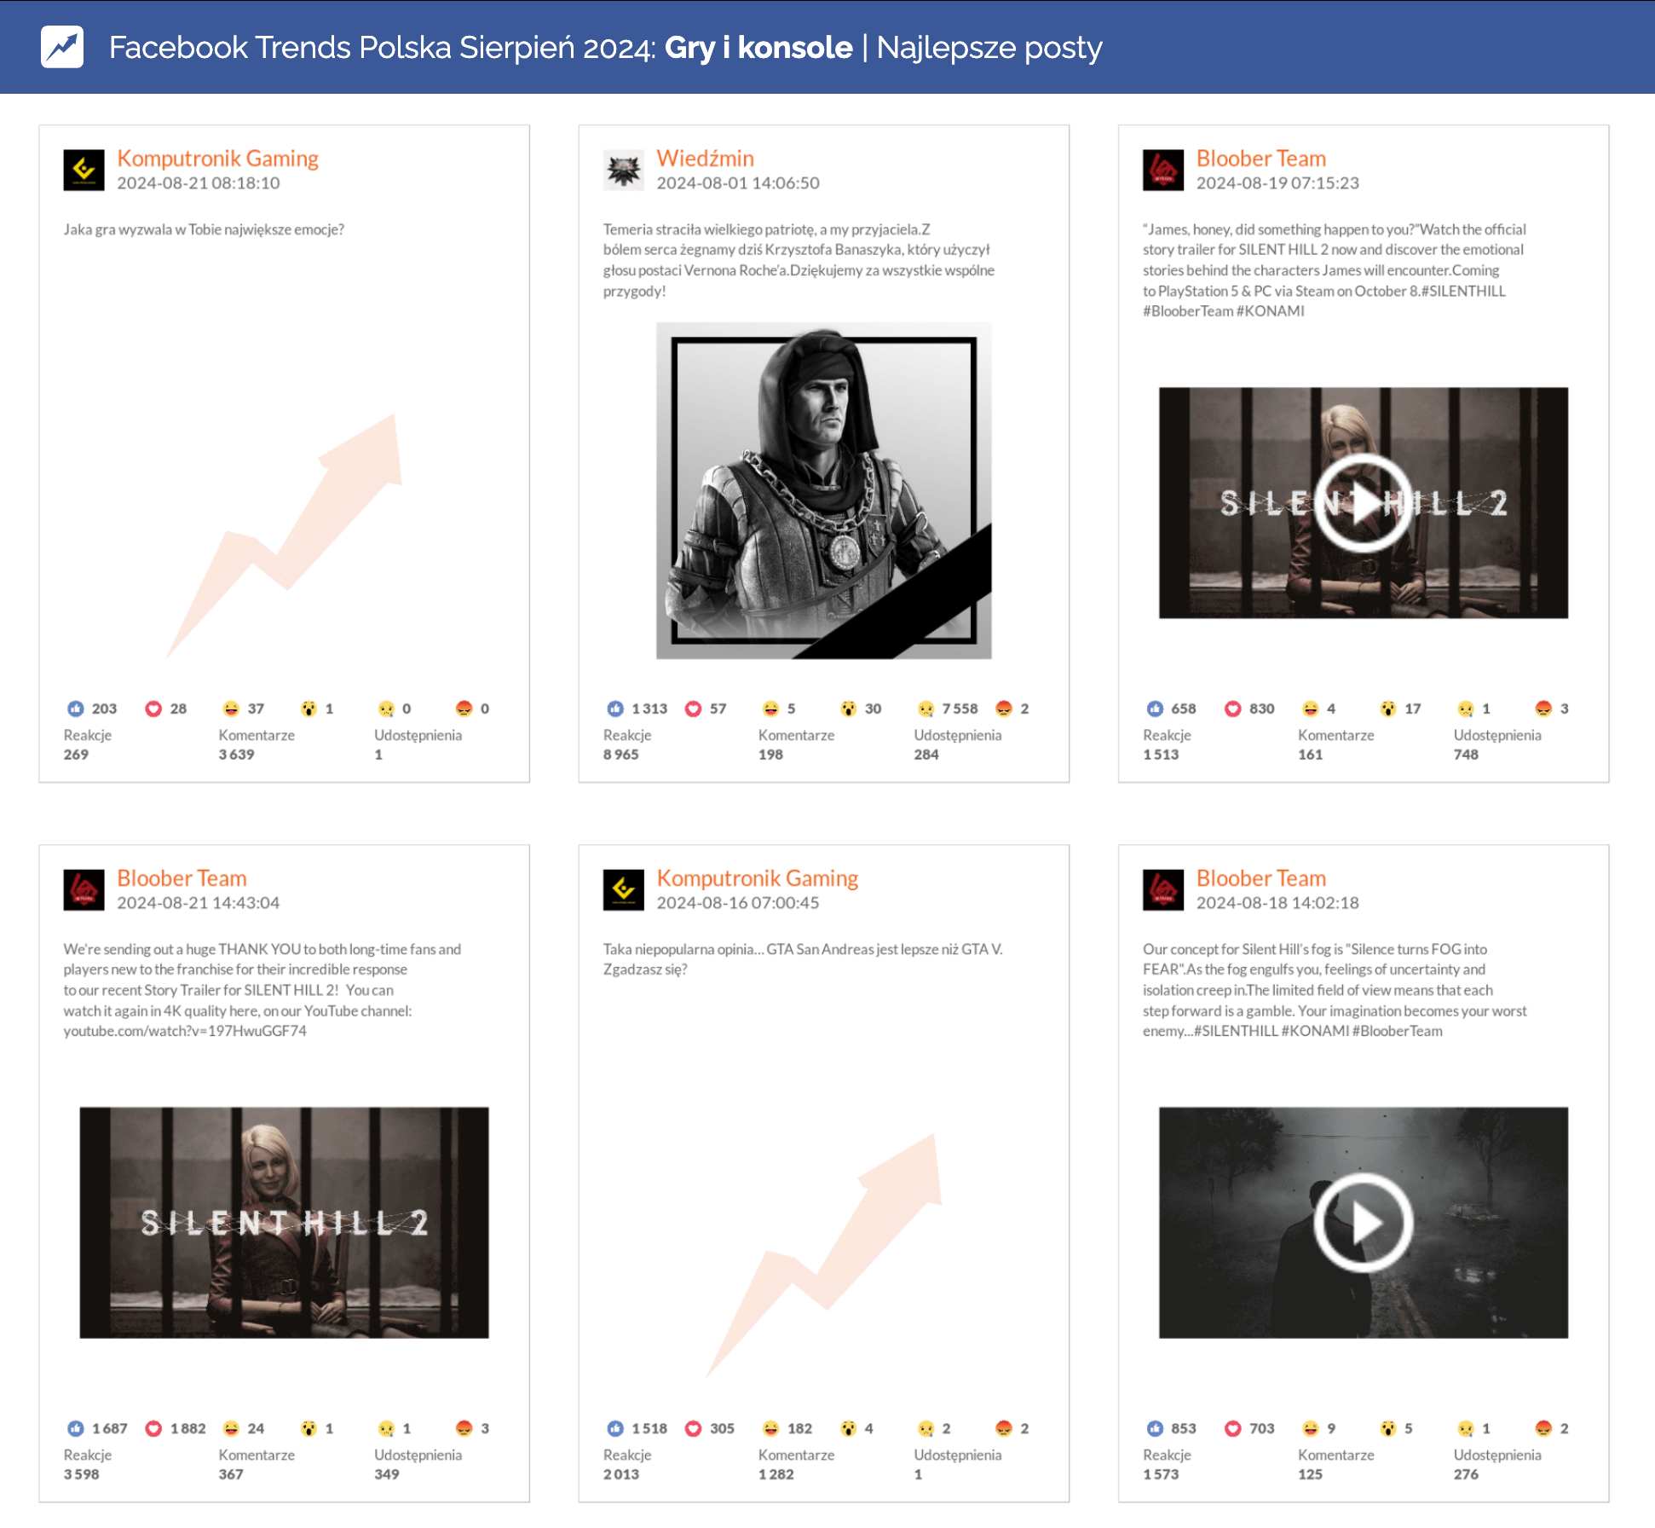Click the like icon showing 853
The image size is (1655, 1528).
[x=1155, y=1428]
